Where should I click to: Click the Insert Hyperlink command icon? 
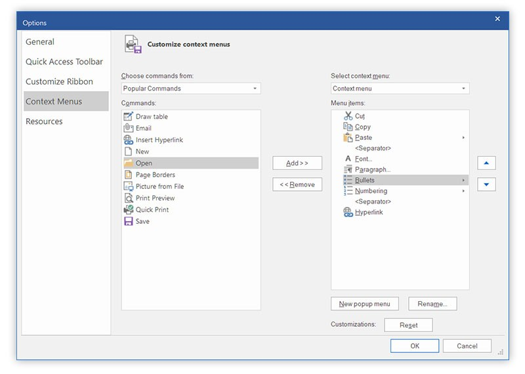click(x=129, y=140)
